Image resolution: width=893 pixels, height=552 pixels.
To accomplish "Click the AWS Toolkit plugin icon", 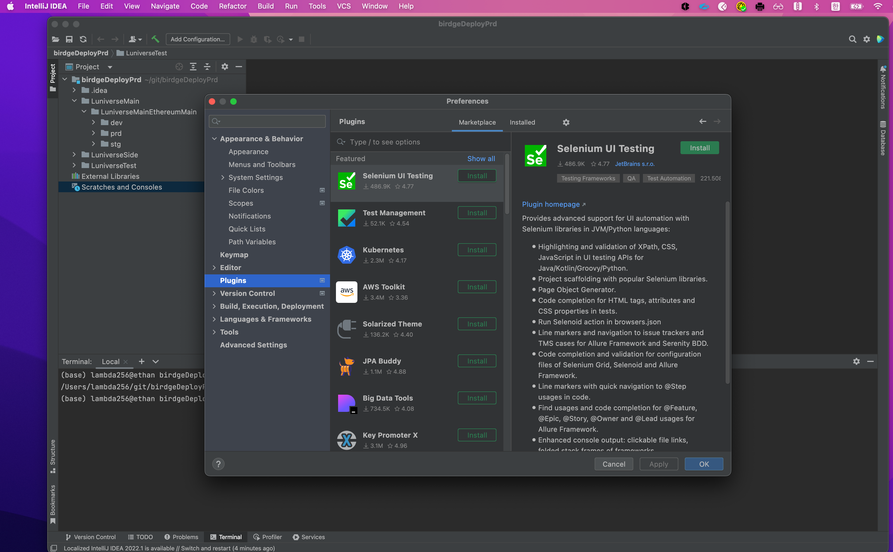I will pos(346,292).
